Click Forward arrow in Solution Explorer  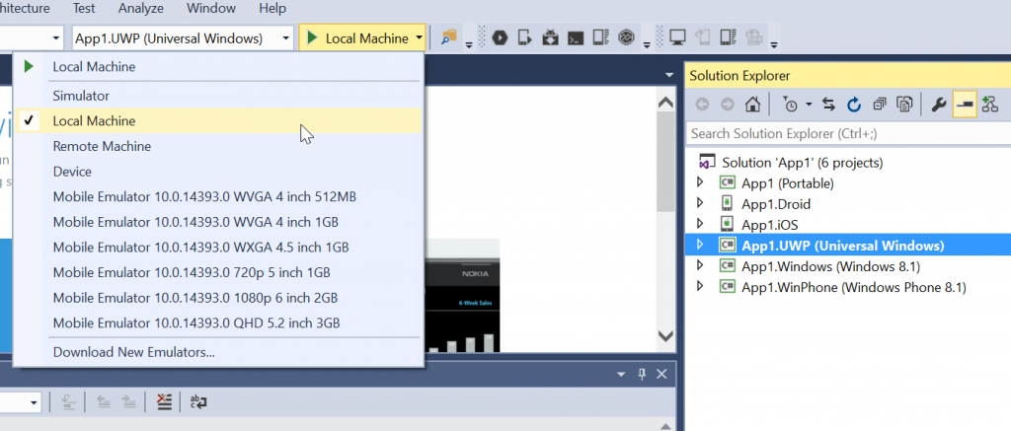[728, 105]
